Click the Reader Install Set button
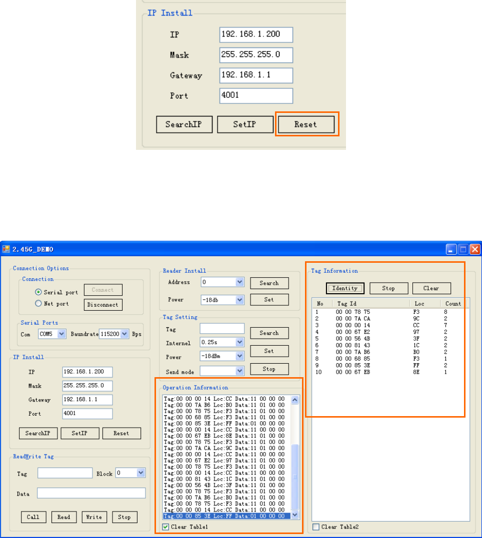 click(269, 300)
